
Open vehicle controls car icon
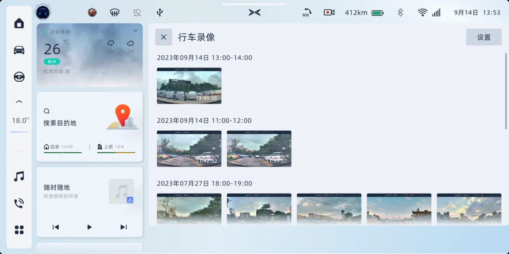coord(19,50)
